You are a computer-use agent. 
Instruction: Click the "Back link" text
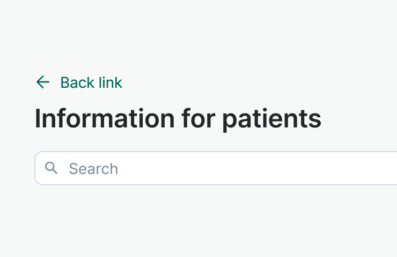91,82
